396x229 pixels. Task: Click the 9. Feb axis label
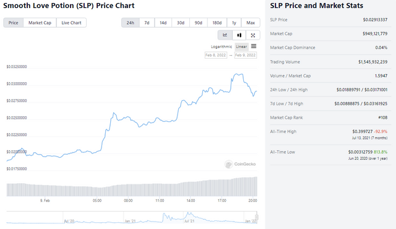pyautogui.click(x=45, y=201)
